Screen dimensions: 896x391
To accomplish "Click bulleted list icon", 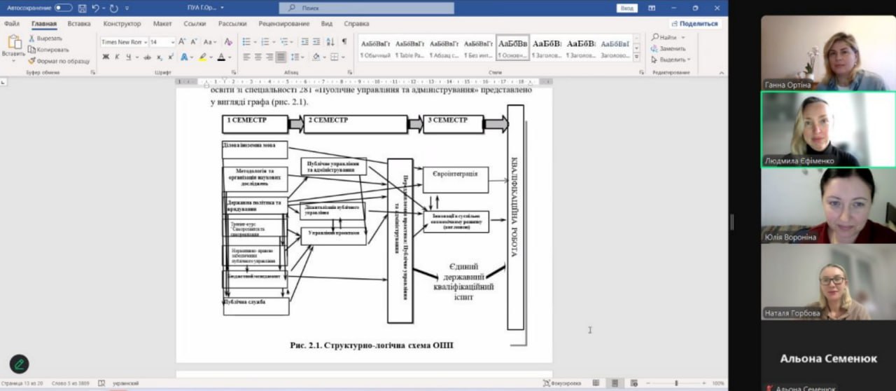I will point(248,42).
